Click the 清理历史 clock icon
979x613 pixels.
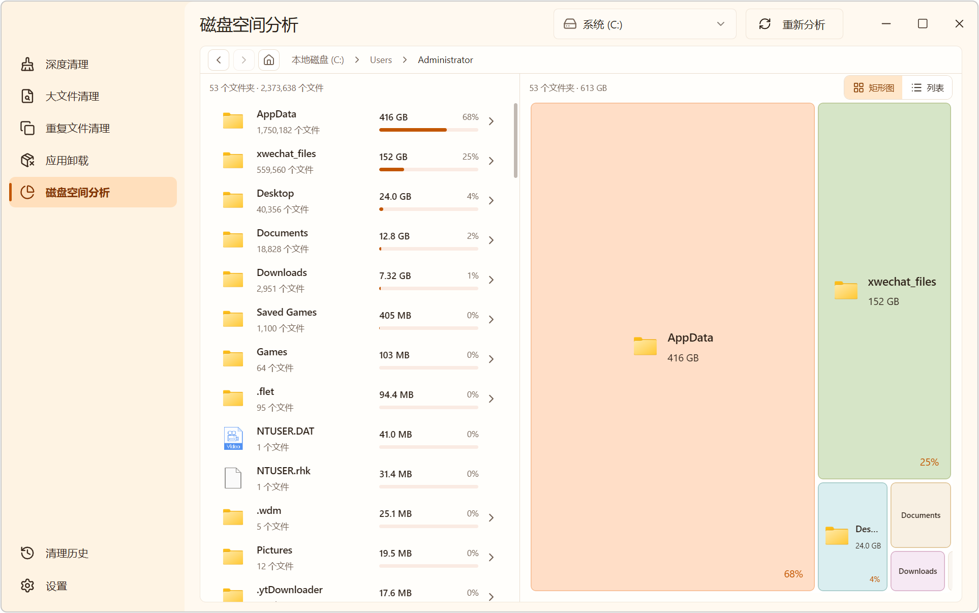pos(27,553)
